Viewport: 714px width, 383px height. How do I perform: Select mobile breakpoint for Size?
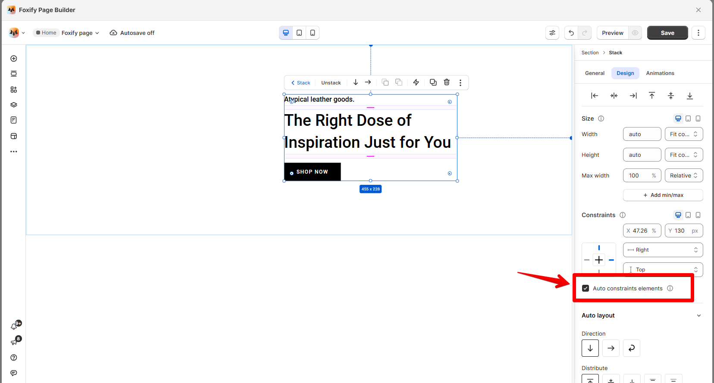point(698,118)
